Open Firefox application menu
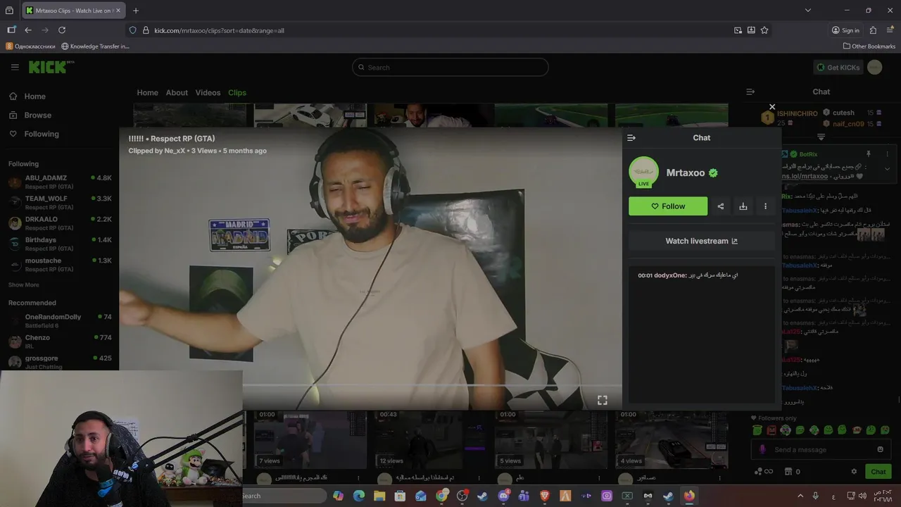Image resolution: width=901 pixels, height=507 pixels. click(x=890, y=30)
